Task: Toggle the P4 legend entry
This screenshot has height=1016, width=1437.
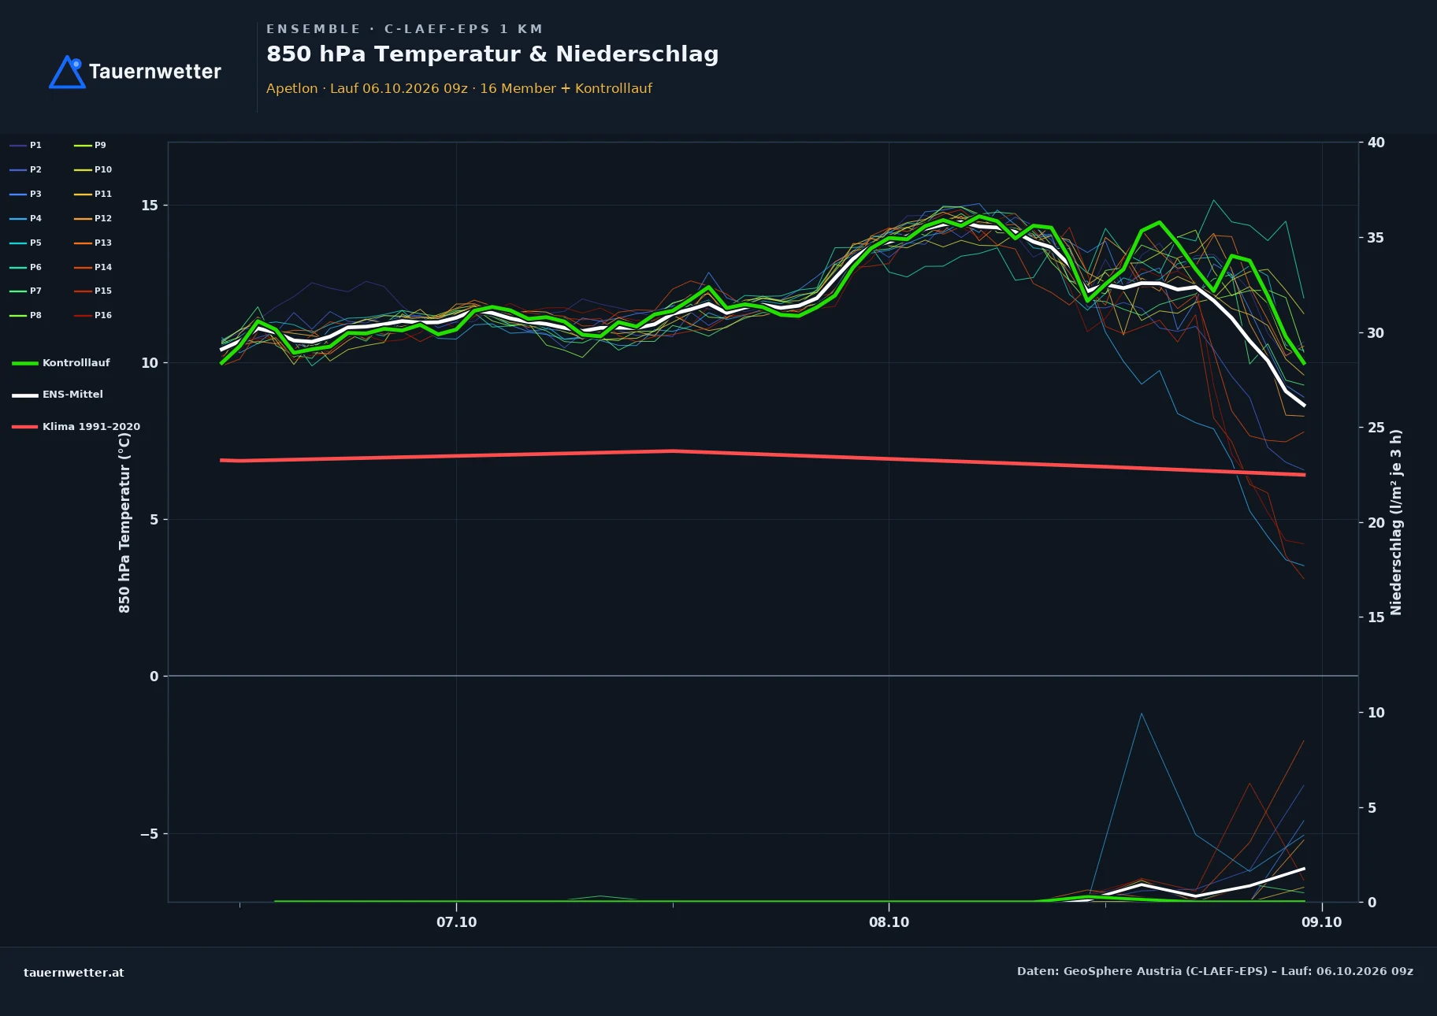Action: [26, 218]
